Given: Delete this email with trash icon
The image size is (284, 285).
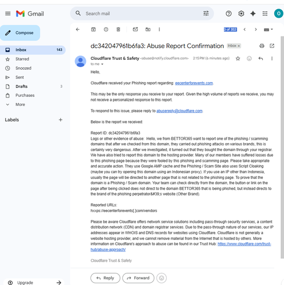Looking at the screenshot, I should click(118, 30).
